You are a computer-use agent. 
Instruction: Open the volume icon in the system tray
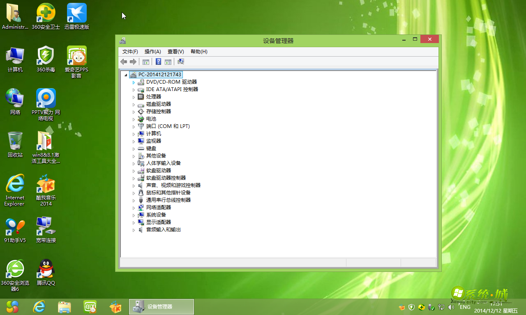click(451, 307)
